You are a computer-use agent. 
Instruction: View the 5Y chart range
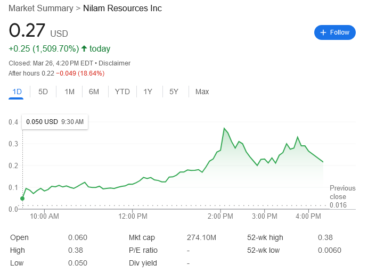[174, 92]
